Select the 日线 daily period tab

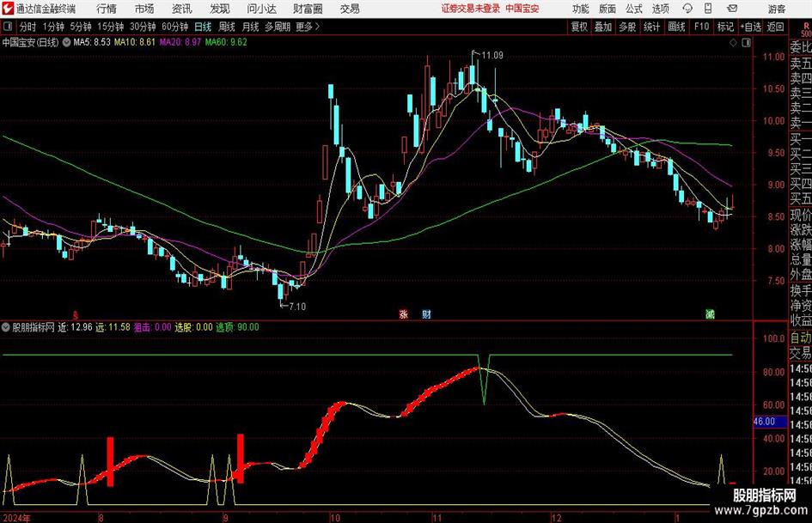coord(203,27)
